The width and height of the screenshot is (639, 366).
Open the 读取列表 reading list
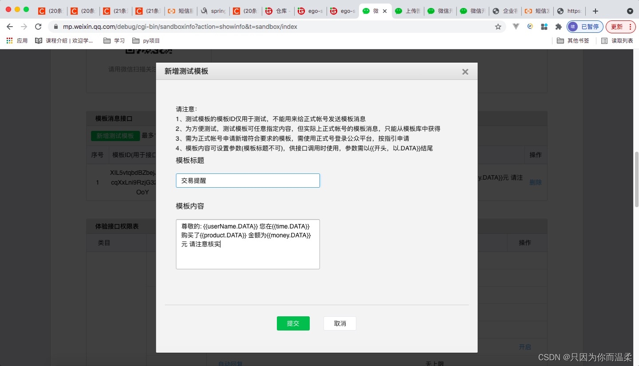[x=617, y=40]
